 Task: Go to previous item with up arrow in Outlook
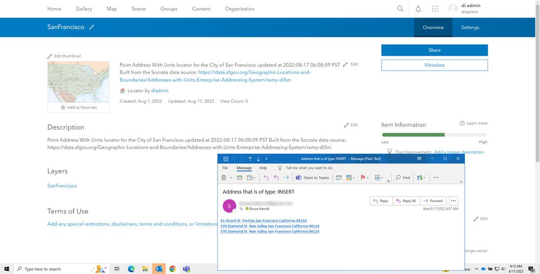250,159
